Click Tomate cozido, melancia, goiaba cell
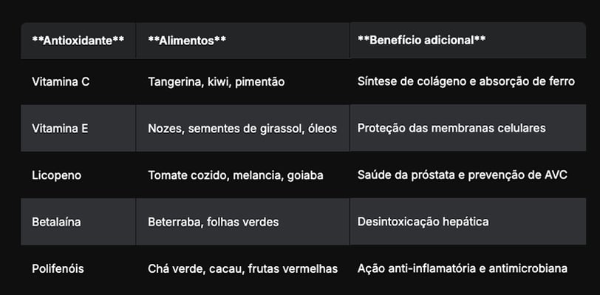600x295 pixels. (242, 175)
